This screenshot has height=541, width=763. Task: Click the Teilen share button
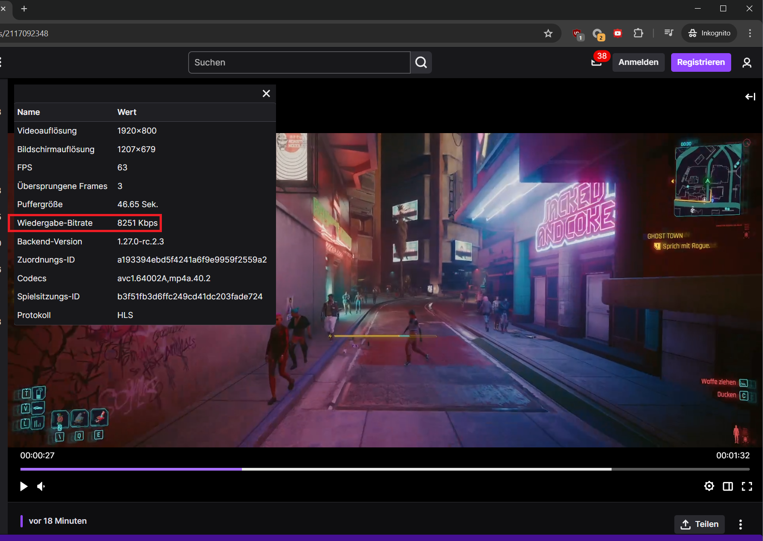point(699,524)
